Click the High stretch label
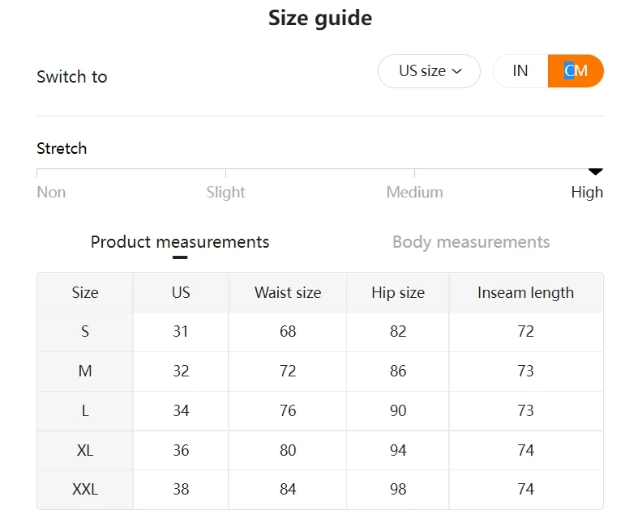Screen dimensions: 642x531 tap(587, 193)
